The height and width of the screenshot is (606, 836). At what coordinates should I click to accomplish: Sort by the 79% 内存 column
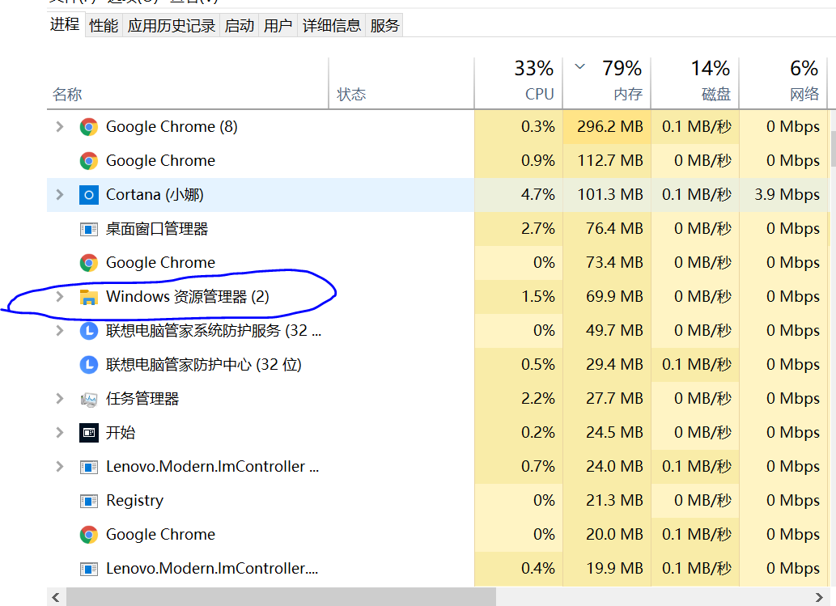pyautogui.click(x=607, y=83)
